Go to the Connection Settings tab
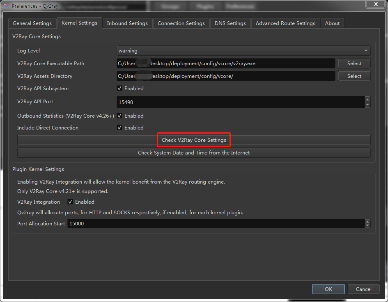Image resolution: width=388 pixels, height=302 pixels. coord(181,23)
